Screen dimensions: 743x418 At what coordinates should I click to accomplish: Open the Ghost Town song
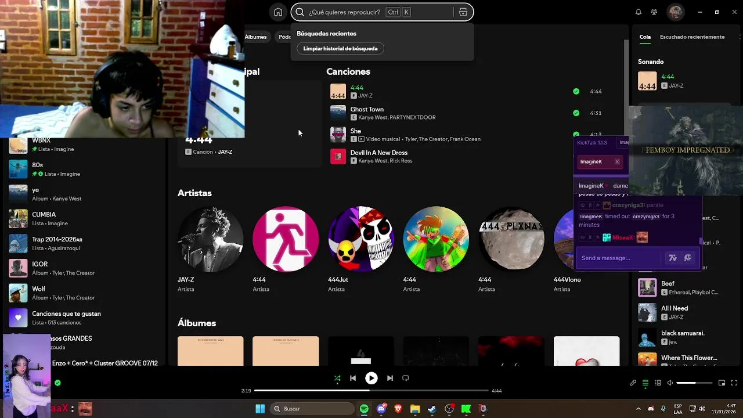pyautogui.click(x=367, y=109)
